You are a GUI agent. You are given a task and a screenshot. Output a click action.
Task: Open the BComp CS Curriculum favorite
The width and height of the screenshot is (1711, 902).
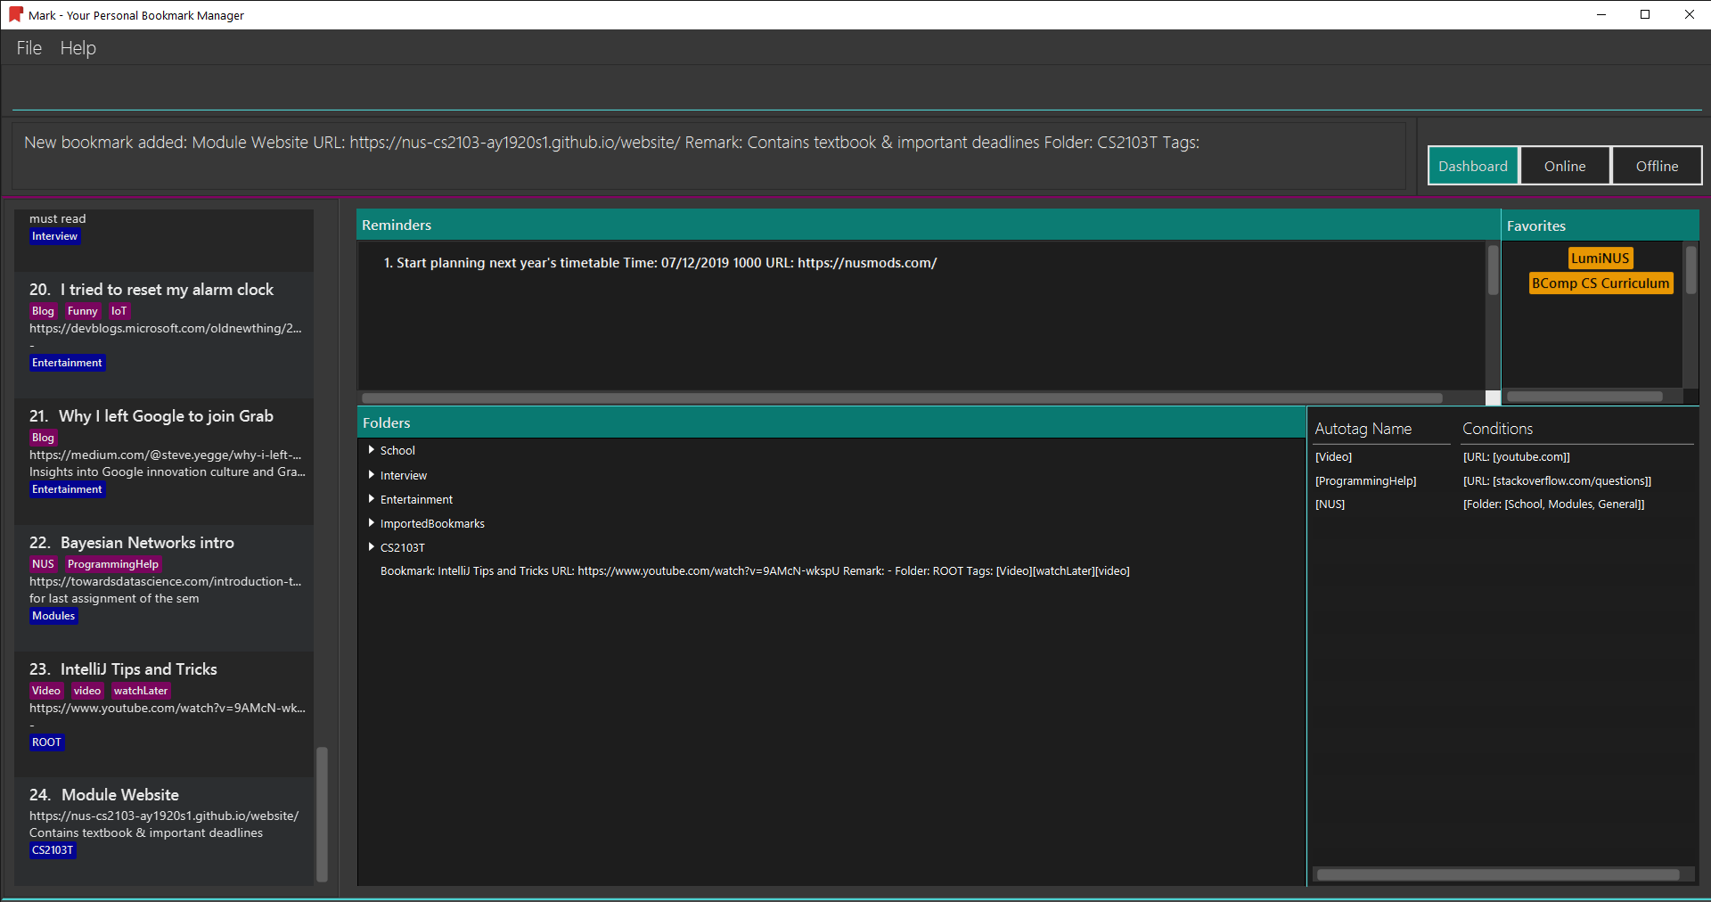click(x=1600, y=283)
